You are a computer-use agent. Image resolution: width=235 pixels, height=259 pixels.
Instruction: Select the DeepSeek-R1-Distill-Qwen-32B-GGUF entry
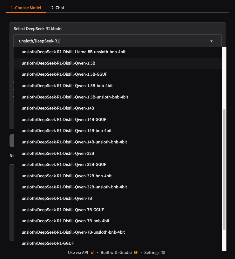click(64, 165)
